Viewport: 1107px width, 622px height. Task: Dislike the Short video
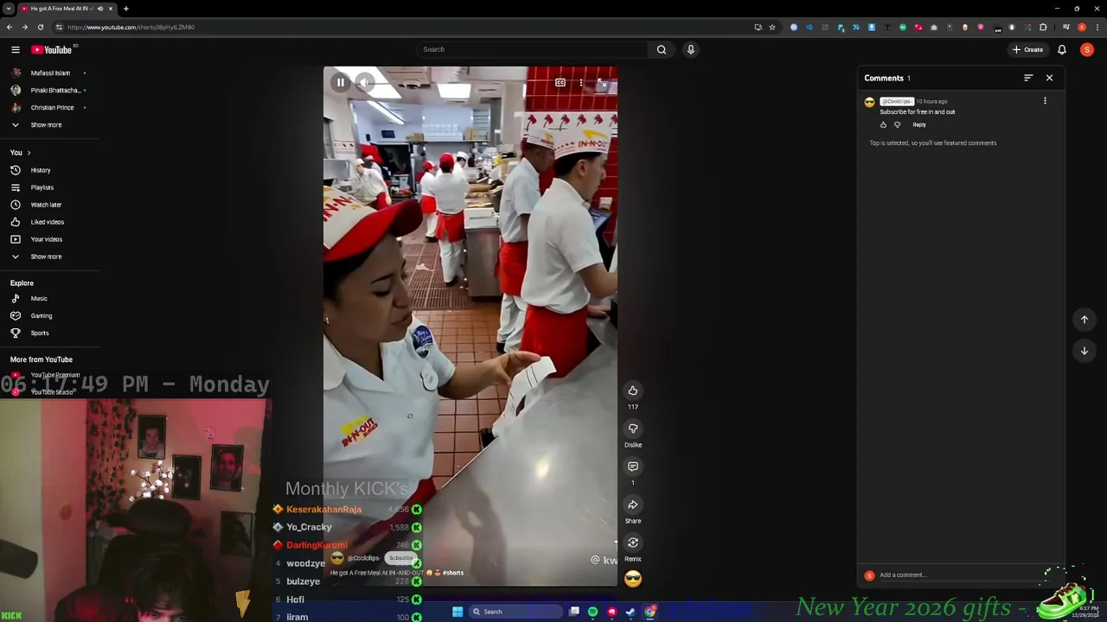(x=633, y=428)
